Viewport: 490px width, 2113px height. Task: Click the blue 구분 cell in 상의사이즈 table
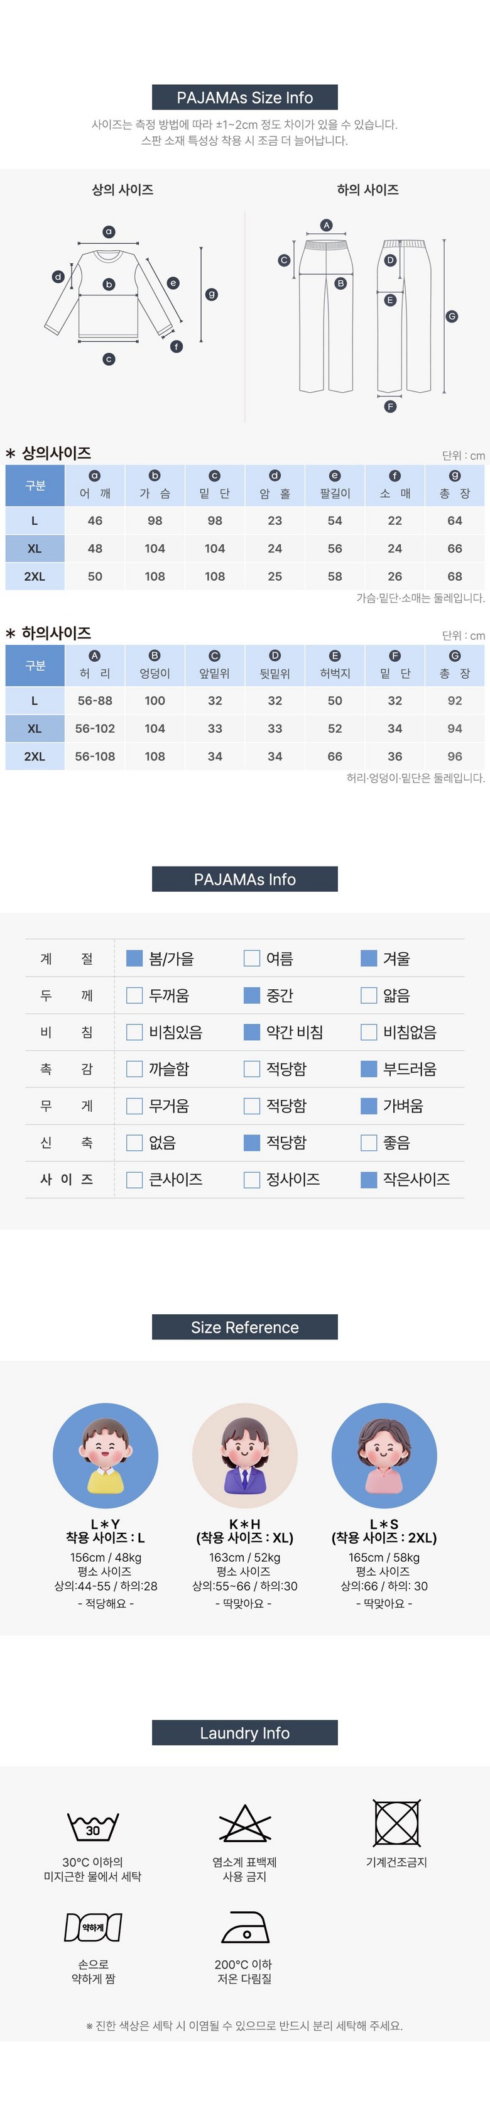pos(35,486)
